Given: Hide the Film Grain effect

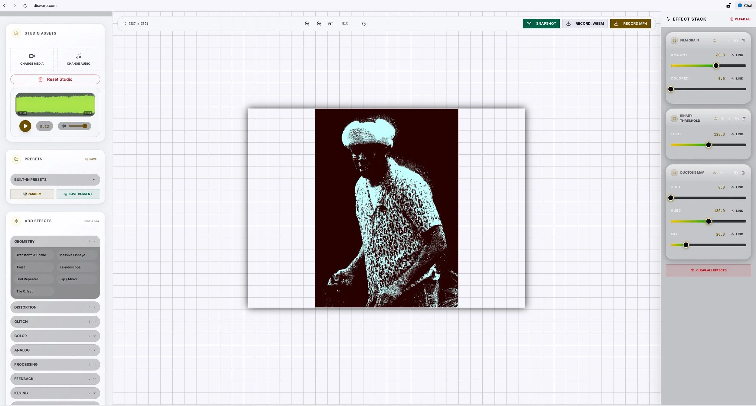Looking at the screenshot, I should click(715, 40).
